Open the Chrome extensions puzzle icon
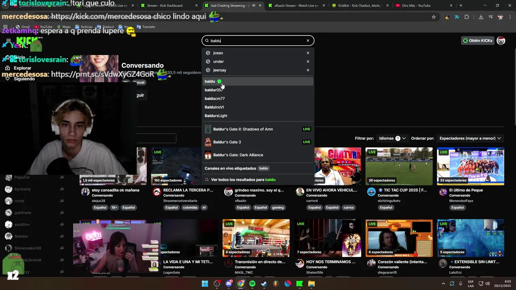Image resolution: width=516 pixels, height=290 pixels. (x=467, y=17)
